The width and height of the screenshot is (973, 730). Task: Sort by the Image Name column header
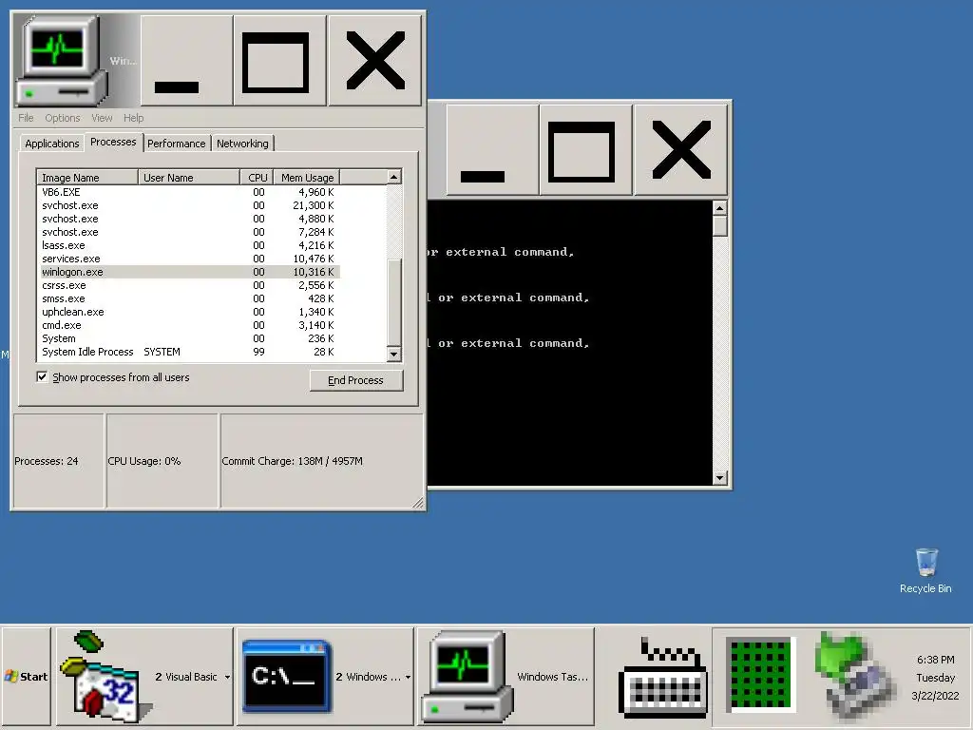click(87, 178)
